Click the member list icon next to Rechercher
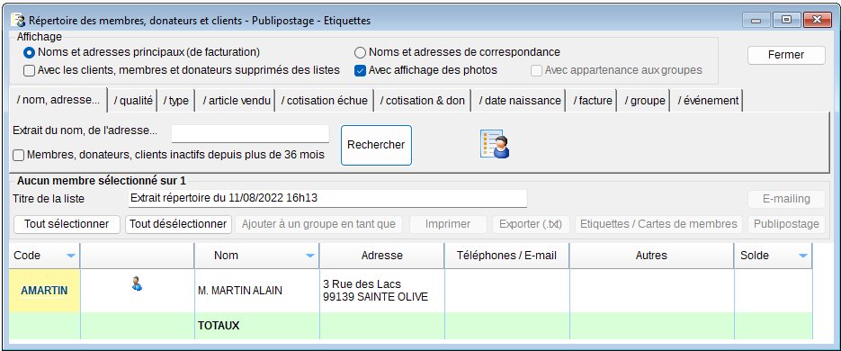 coord(494,144)
